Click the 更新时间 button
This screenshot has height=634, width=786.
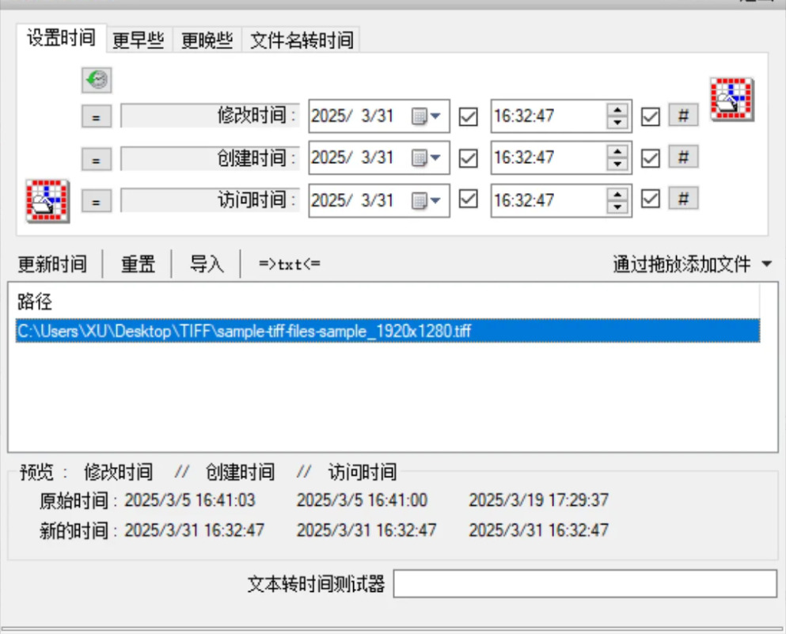[52, 264]
